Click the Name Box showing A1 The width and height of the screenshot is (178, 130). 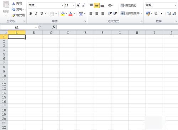(17, 27)
